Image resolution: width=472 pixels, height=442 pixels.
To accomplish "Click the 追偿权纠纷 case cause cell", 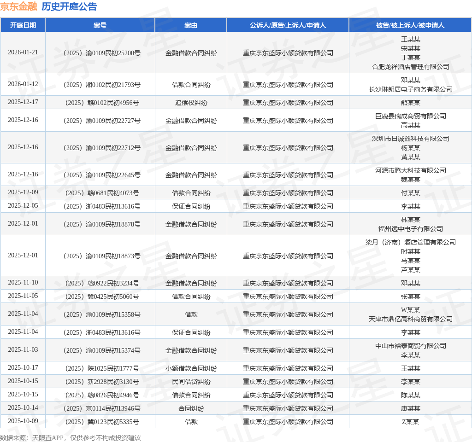I will 191,103.
